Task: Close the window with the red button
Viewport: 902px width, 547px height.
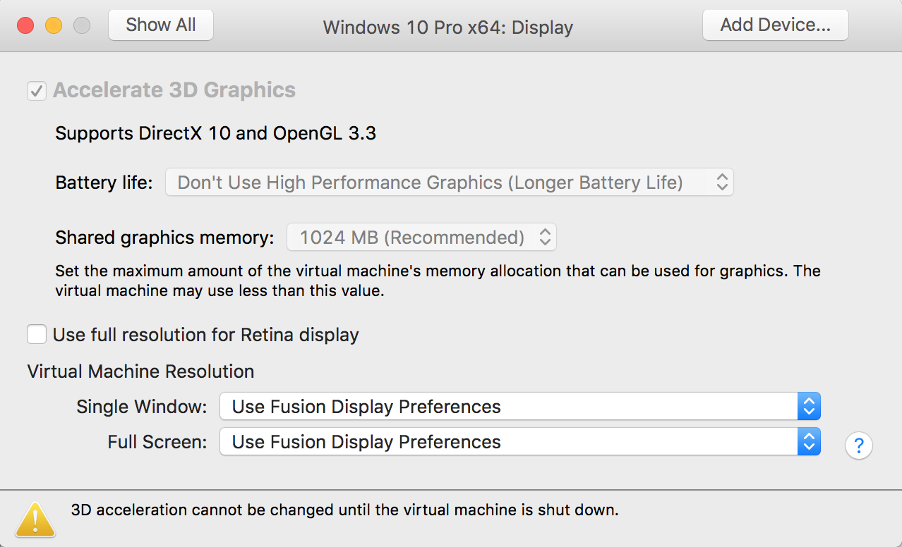Action: [25, 26]
